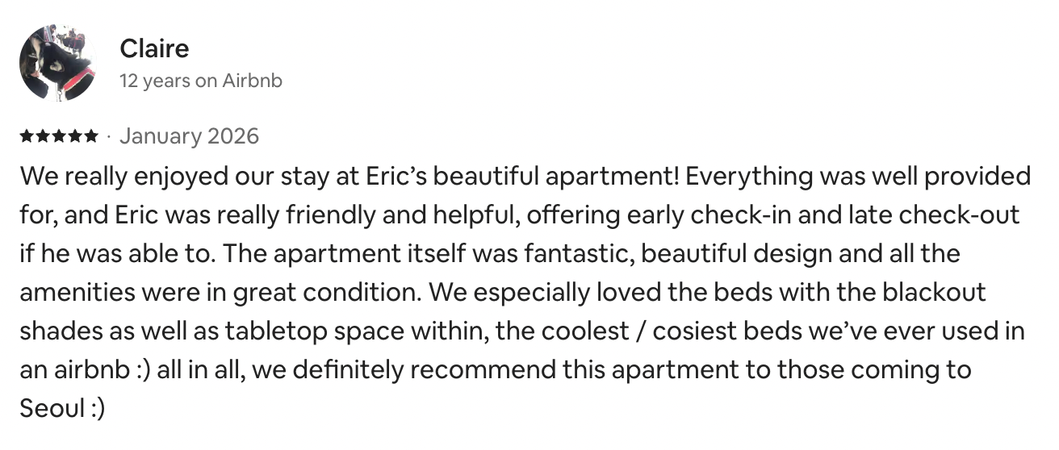The height and width of the screenshot is (450, 1059).
Task: Click the first star in the rating
Action: tap(27, 136)
